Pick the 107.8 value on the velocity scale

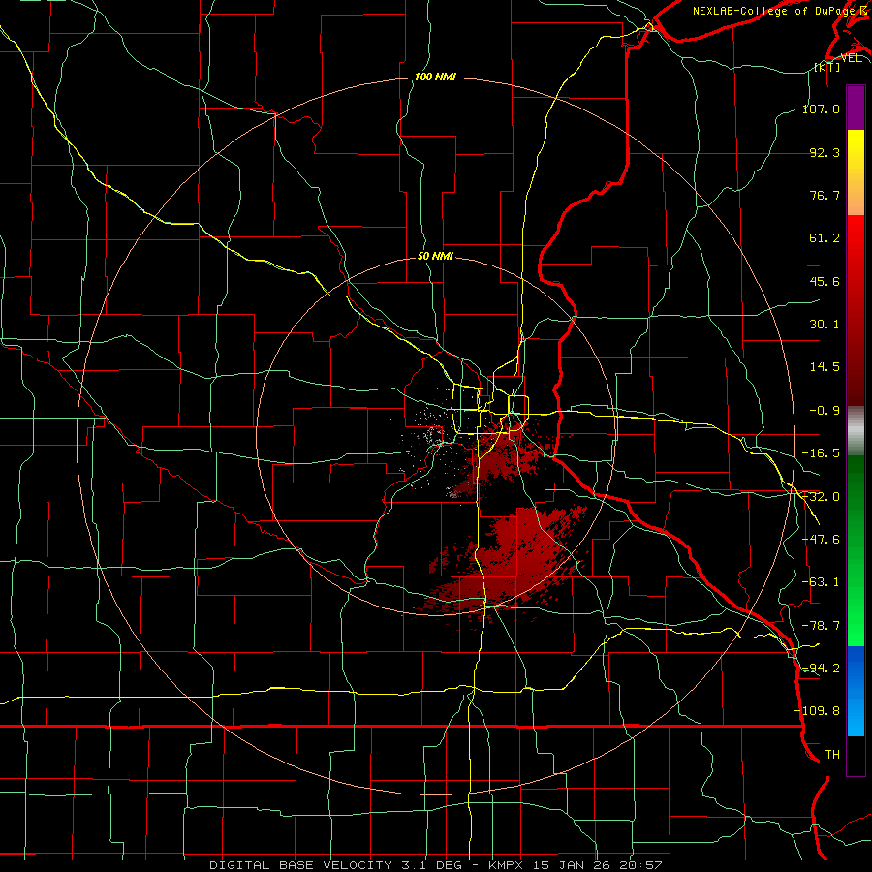click(x=822, y=109)
